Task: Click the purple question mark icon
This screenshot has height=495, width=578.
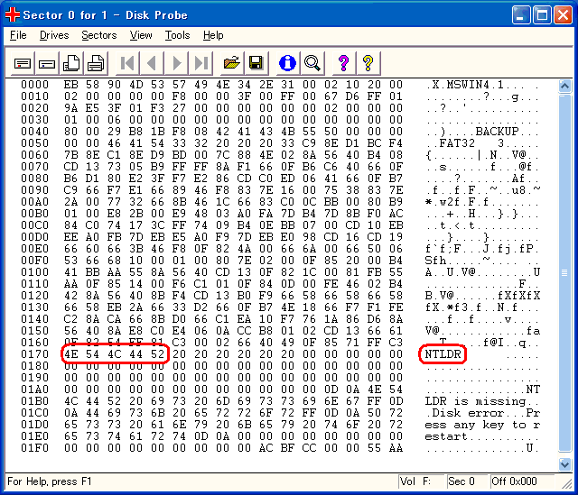Action: tap(343, 63)
